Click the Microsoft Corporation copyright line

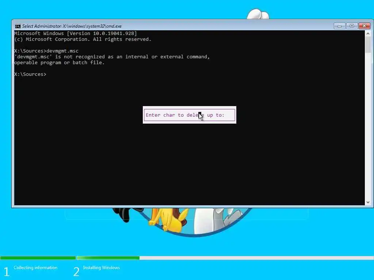(83, 39)
